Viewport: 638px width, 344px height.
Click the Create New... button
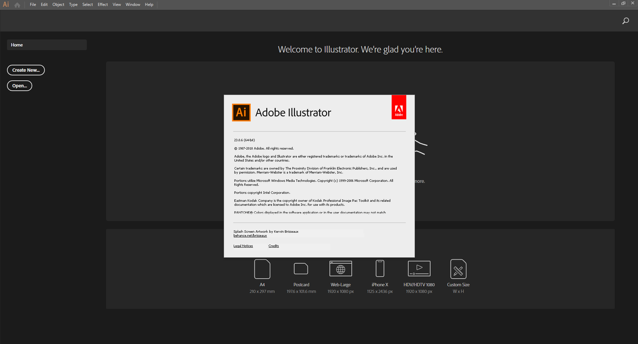coord(26,70)
